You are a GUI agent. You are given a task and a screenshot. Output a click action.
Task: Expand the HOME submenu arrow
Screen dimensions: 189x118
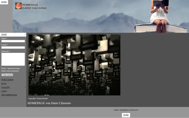(x=25, y=35)
